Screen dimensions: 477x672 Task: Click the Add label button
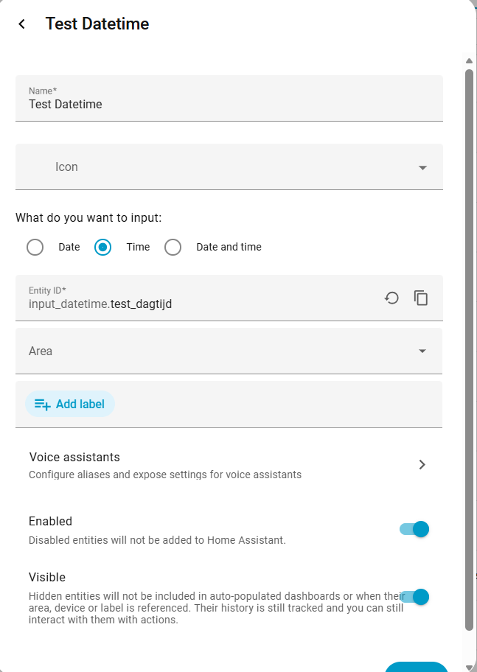click(70, 404)
